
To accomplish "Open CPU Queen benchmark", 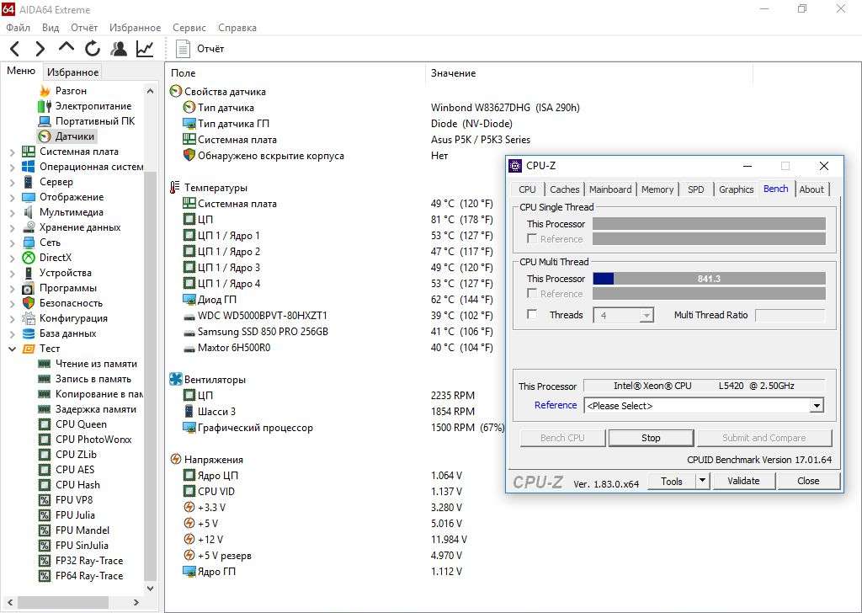I will tap(72, 424).
